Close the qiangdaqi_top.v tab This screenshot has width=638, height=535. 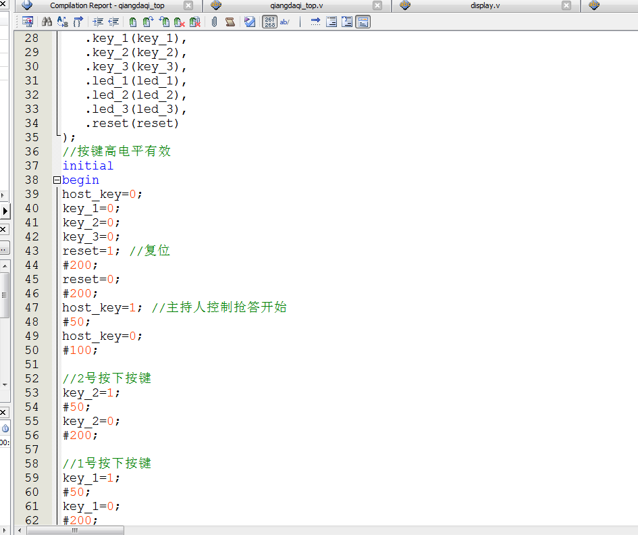pos(377,5)
